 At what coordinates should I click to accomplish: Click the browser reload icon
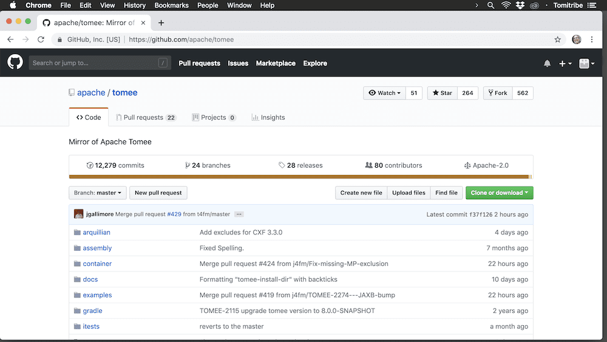click(41, 39)
